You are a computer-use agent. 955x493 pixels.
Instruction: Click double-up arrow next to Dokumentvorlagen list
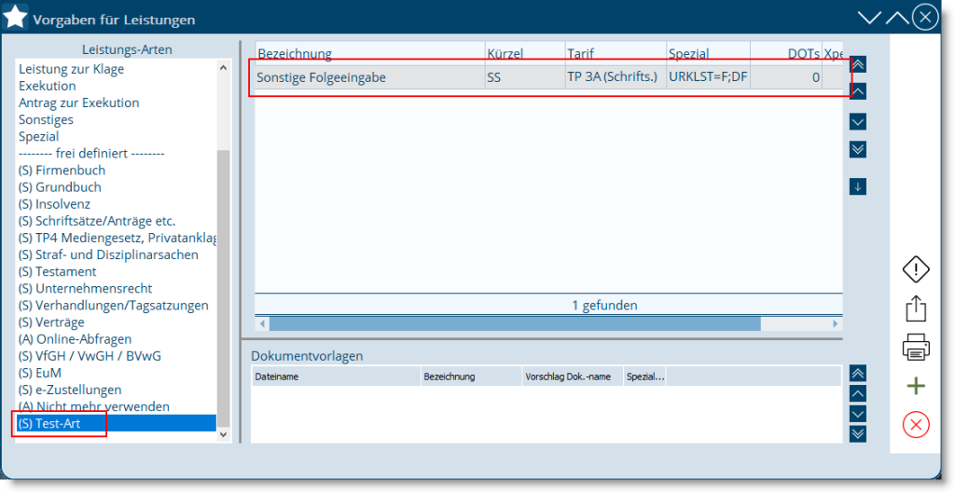pos(859,374)
